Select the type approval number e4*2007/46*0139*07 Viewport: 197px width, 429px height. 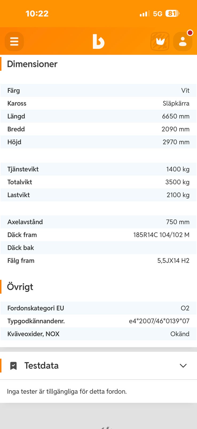[159, 321]
